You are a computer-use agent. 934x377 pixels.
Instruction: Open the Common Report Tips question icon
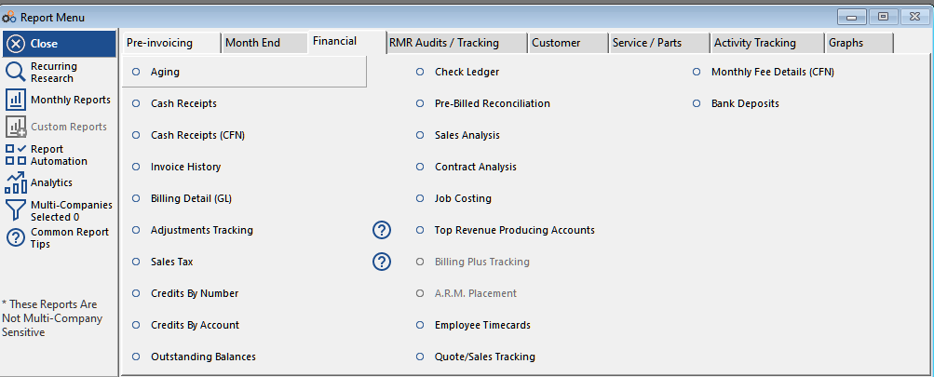[x=16, y=237]
